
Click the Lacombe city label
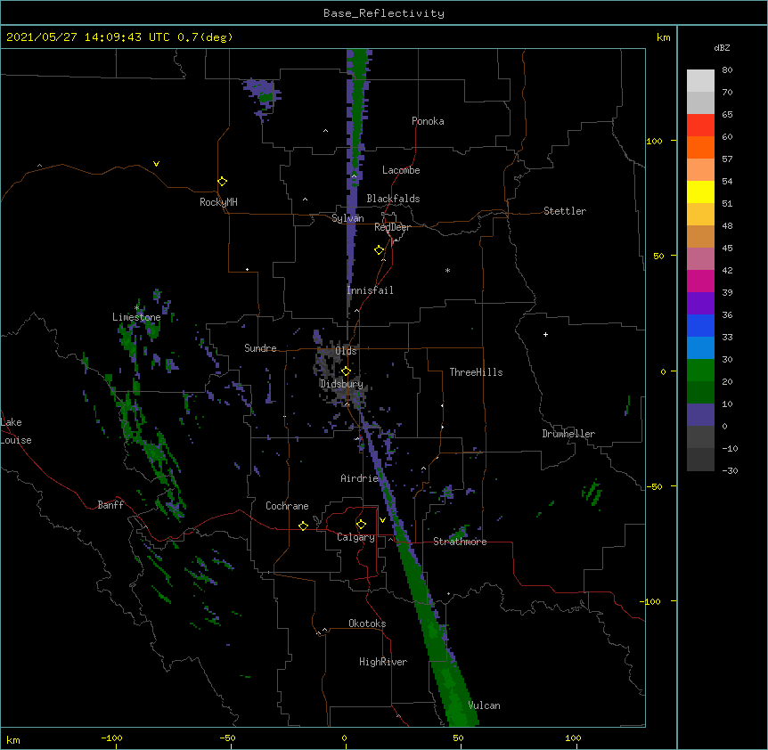coord(401,170)
